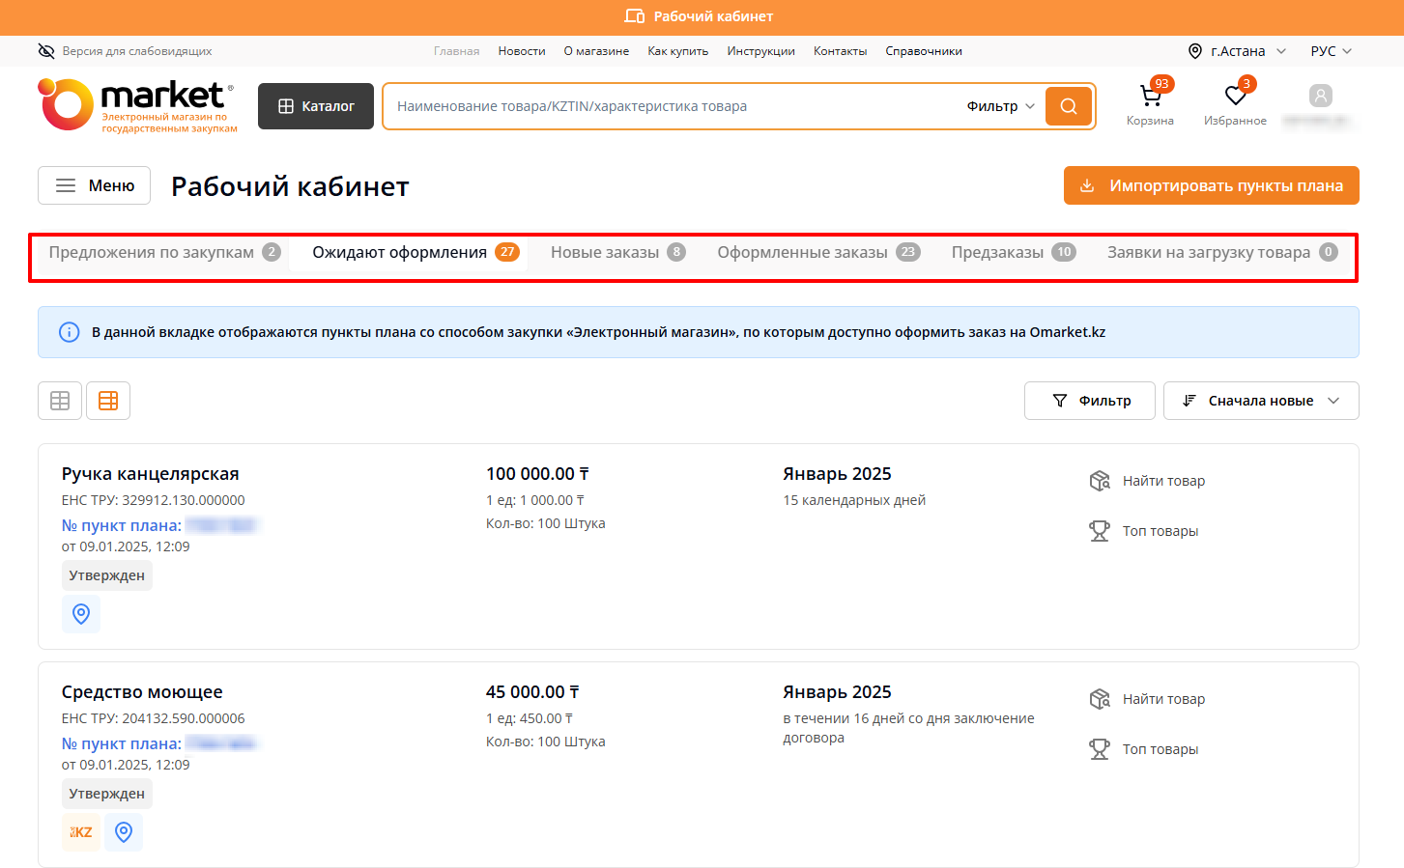Screen dimensions: 1404x868
Task: Expand the г.Астана city selector
Action: pos(1237,51)
